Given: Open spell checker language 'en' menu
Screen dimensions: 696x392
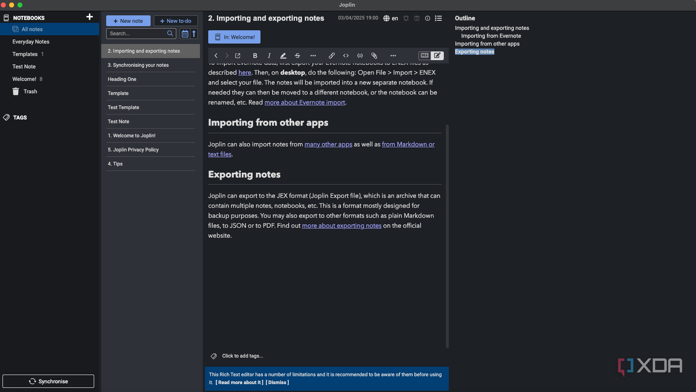Looking at the screenshot, I should tap(391, 18).
